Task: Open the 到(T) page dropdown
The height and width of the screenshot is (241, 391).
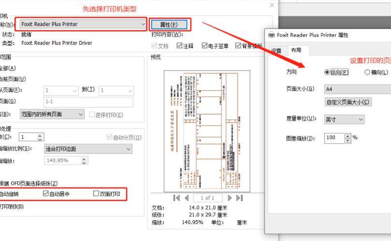Action: click(x=116, y=91)
